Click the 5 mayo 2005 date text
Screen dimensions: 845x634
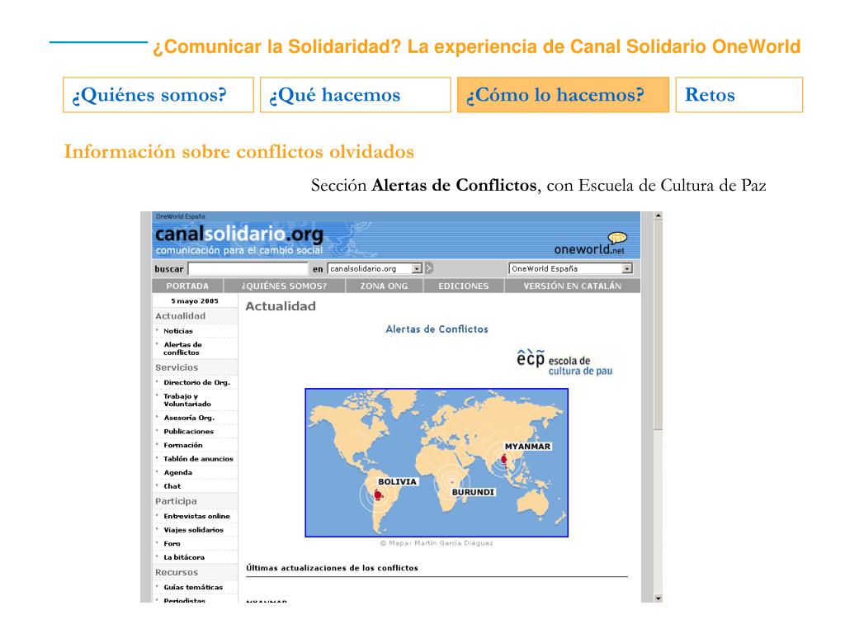coord(195,301)
